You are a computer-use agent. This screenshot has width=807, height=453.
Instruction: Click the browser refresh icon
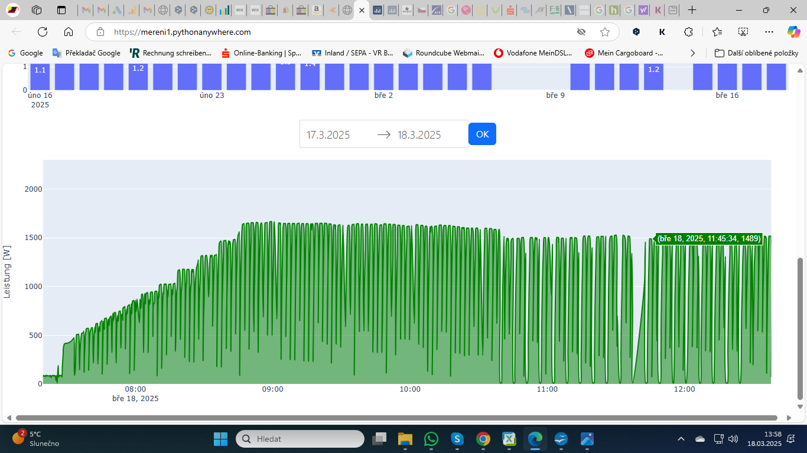pyautogui.click(x=43, y=32)
